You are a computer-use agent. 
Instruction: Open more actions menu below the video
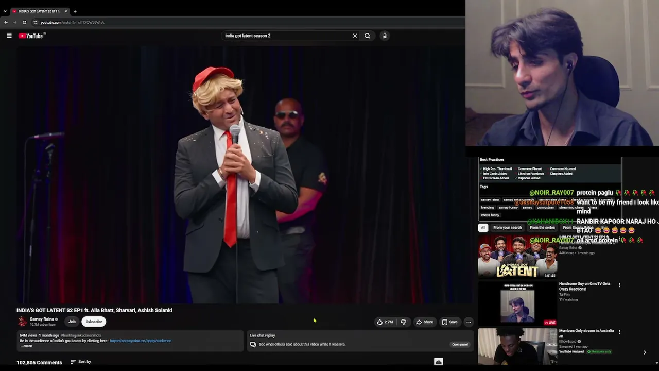click(x=469, y=322)
